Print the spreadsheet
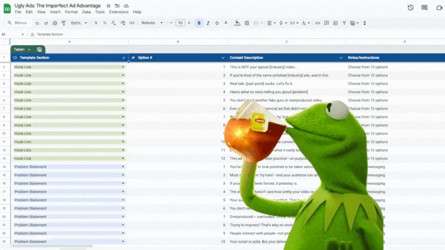445x250 pixels. (55, 23)
